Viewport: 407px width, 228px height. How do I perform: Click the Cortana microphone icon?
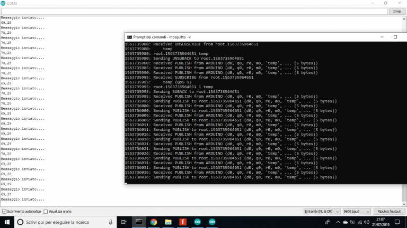(x=111, y=222)
